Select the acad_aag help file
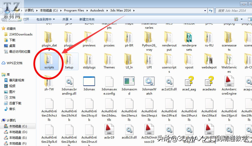Viewport: 252px width, 146px height. tap(189, 83)
